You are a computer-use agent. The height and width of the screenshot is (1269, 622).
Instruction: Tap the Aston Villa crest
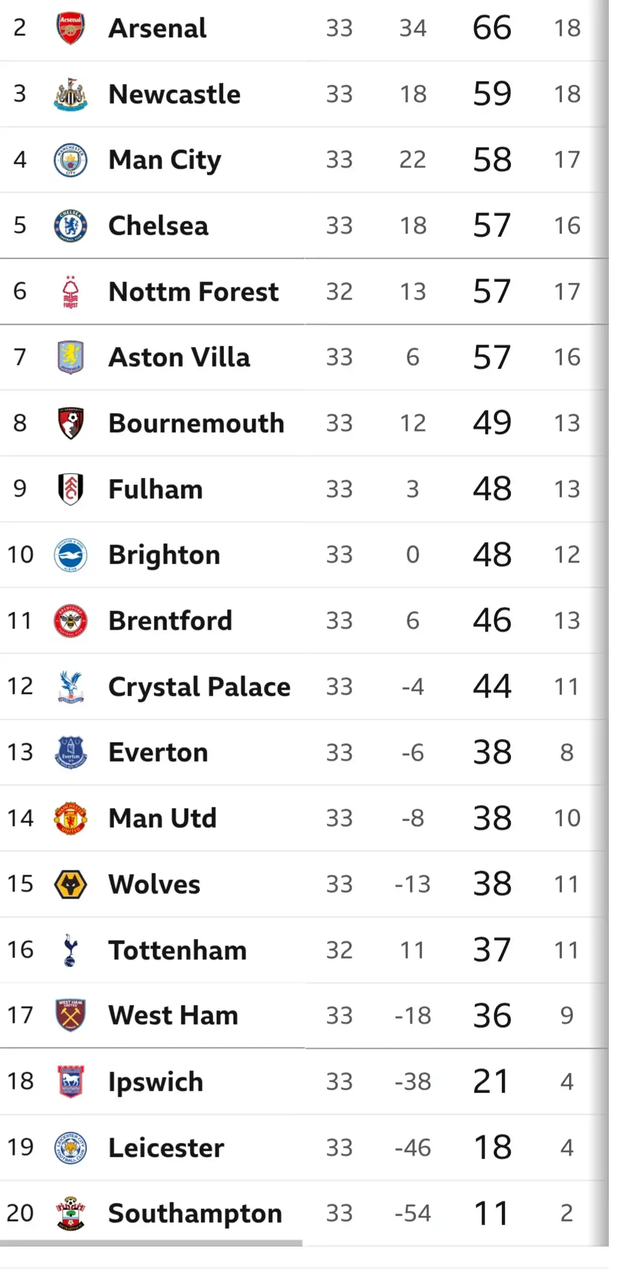[x=70, y=357]
